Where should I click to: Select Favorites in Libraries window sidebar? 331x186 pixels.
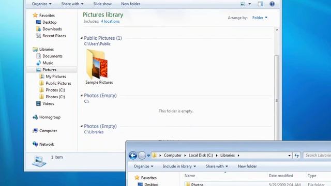tap(146, 178)
